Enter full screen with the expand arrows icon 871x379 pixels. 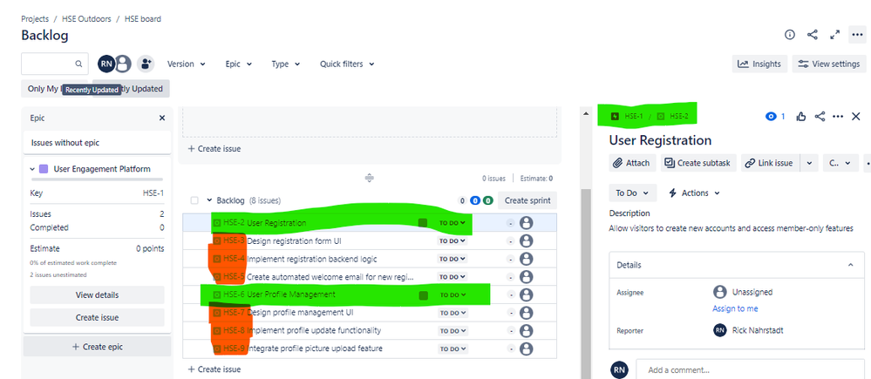pyautogui.click(x=834, y=35)
